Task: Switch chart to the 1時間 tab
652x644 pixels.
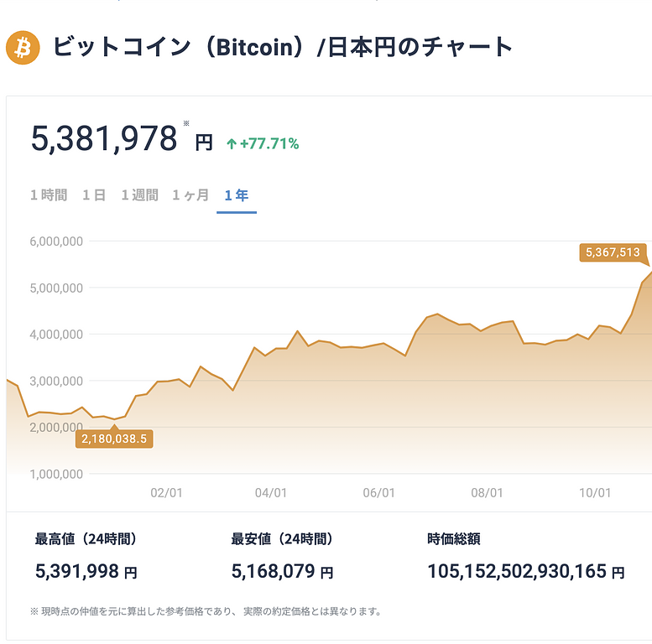Action: pos(49,195)
